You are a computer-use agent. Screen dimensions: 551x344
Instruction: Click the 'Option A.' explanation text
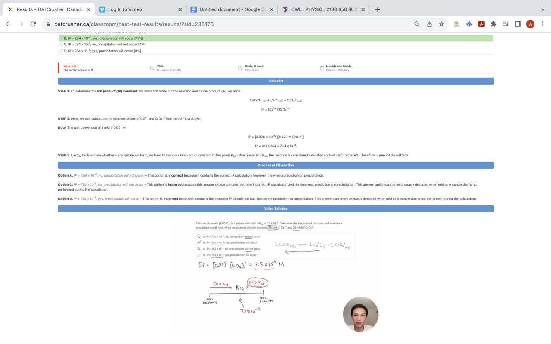pos(191,176)
